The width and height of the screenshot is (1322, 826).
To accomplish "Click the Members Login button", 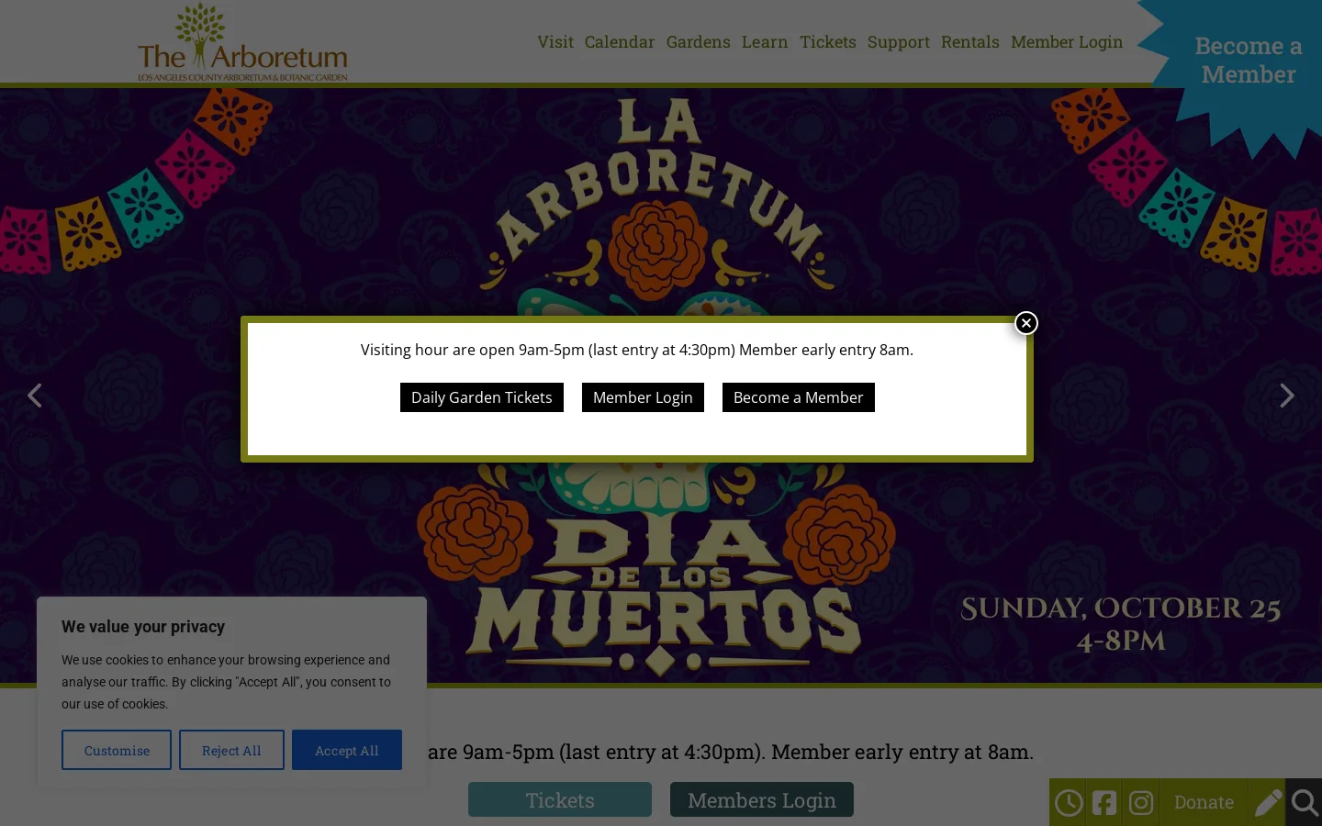I will pyautogui.click(x=762, y=799).
